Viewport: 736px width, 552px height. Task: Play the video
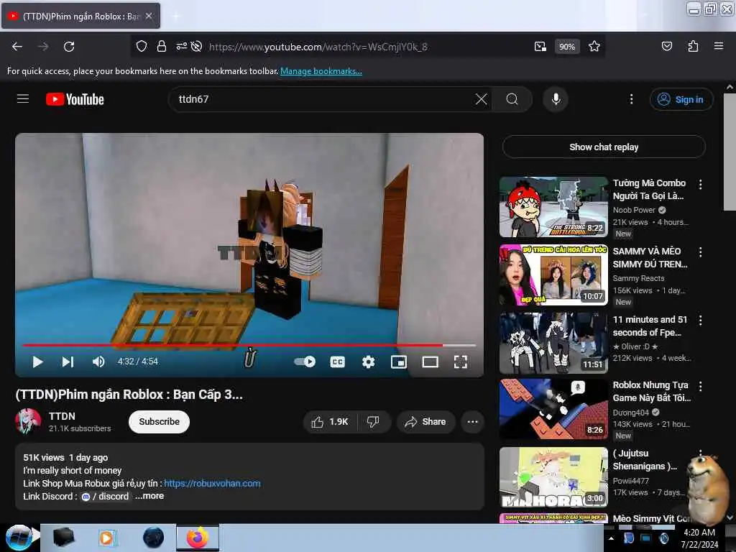(37, 362)
